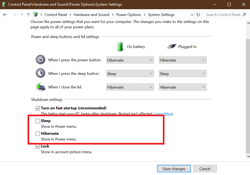Screen dimensions: 250x175
Task: Enable Sleep in Power menu checkbox
Action: click(x=38, y=121)
